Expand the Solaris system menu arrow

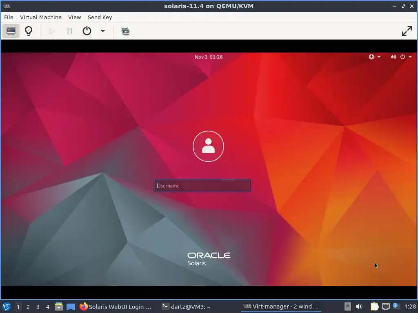click(410, 57)
